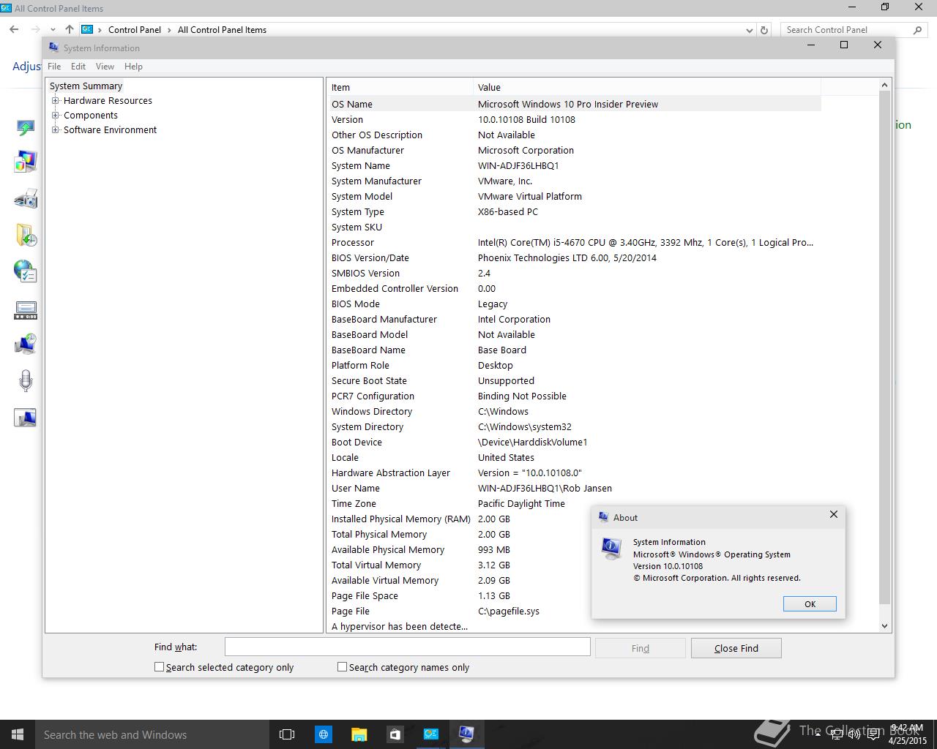This screenshot has width=937, height=749.
Task: Click the Forward arrow in Control Panel
Action: coord(35,30)
